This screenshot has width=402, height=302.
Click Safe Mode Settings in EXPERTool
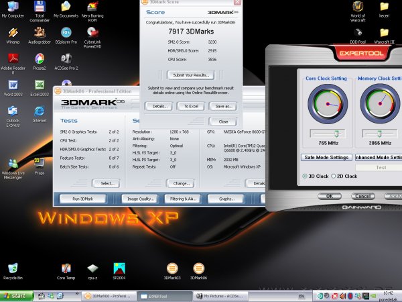[326, 158]
